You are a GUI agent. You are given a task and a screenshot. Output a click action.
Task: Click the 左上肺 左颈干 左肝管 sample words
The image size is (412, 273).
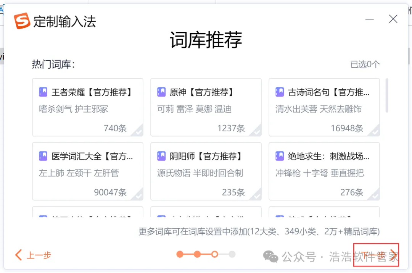click(x=79, y=173)
